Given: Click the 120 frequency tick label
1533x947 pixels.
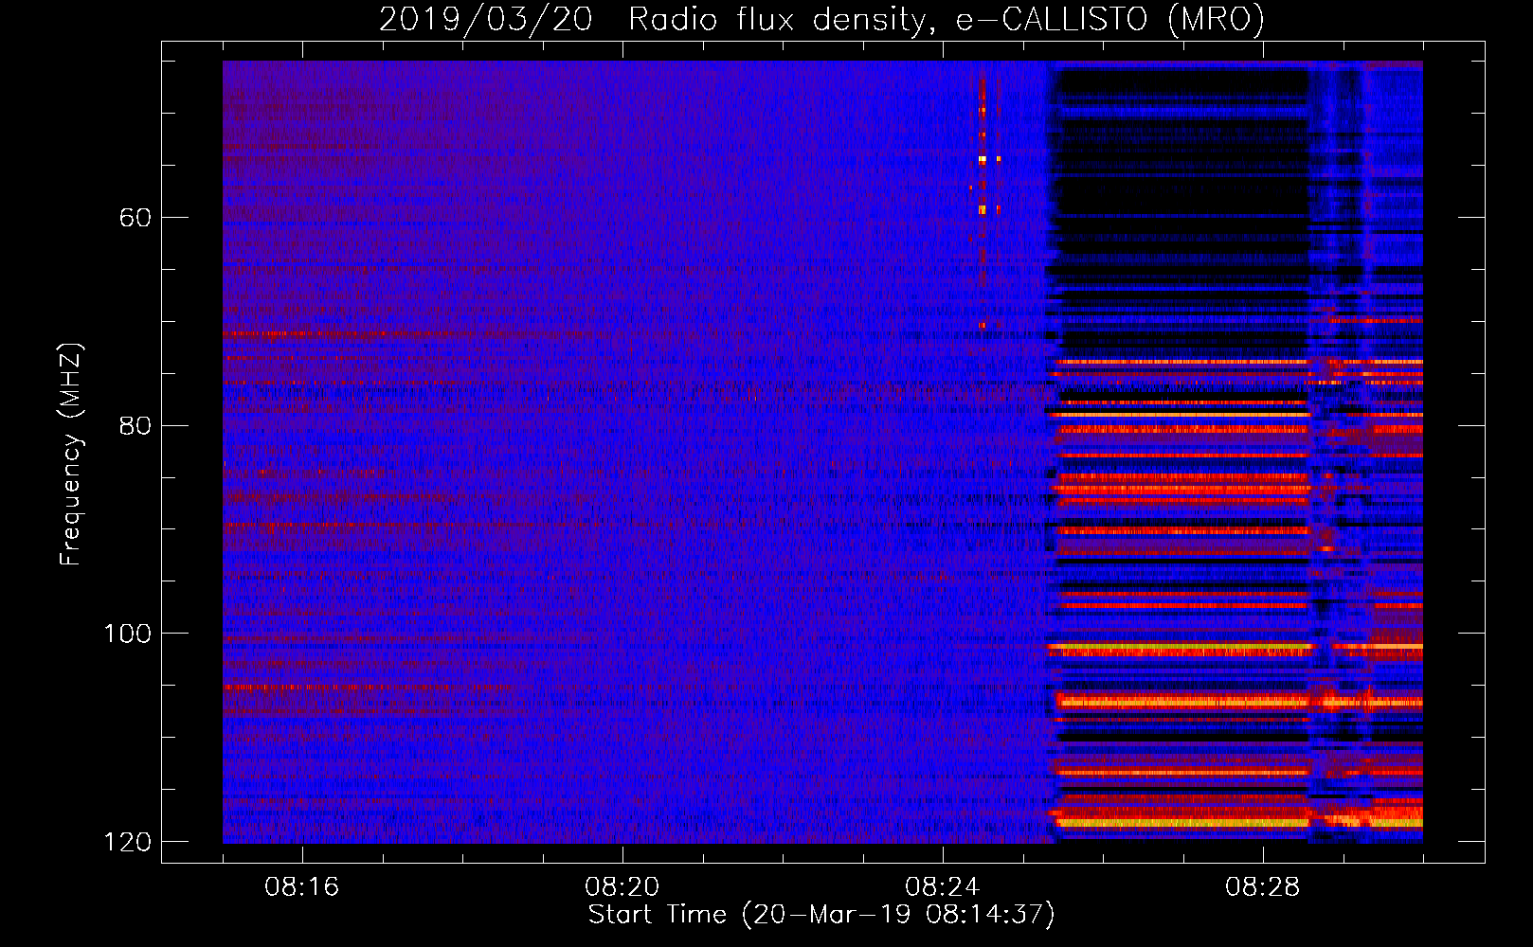Looking at the screenshot, I should coord(127,842).
